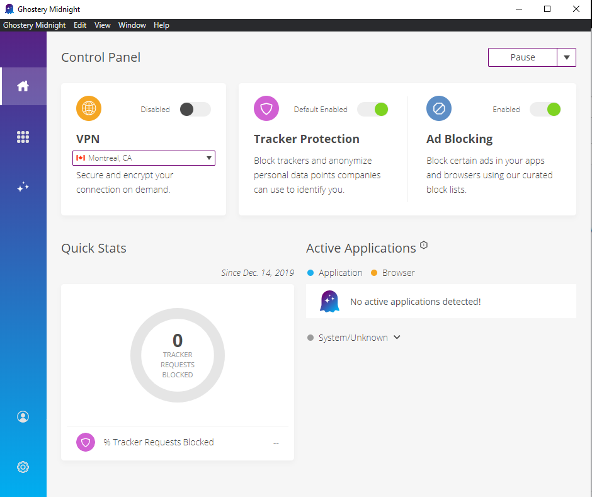Screen dimensions: 592x497
Task: Turn off Tracker Protection toggle
Action: pos(372,109)
